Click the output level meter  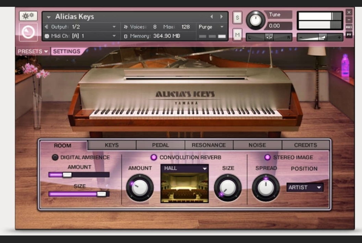click(320, 21)
